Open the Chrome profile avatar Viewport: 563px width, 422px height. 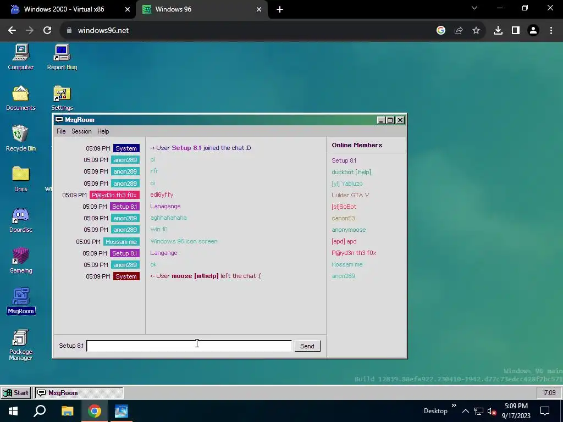pyautogui.click(x=533, y=31)
